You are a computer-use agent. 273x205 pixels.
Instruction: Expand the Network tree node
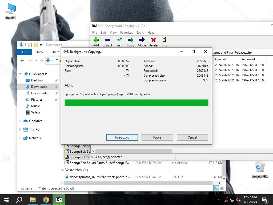(20, 138)
